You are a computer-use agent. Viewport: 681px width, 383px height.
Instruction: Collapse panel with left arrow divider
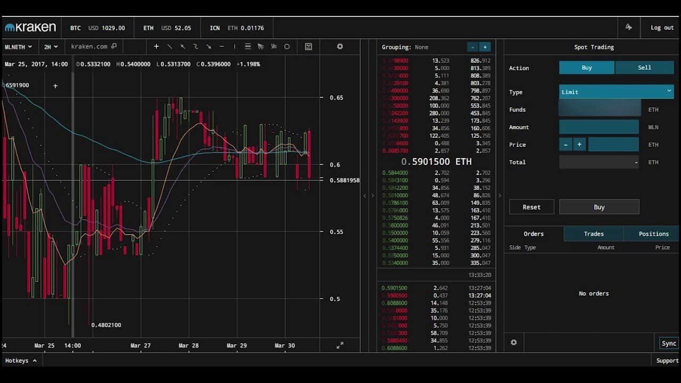365,196
